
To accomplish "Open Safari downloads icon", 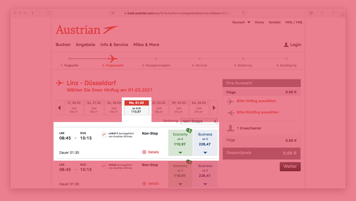I will [311, 13].
